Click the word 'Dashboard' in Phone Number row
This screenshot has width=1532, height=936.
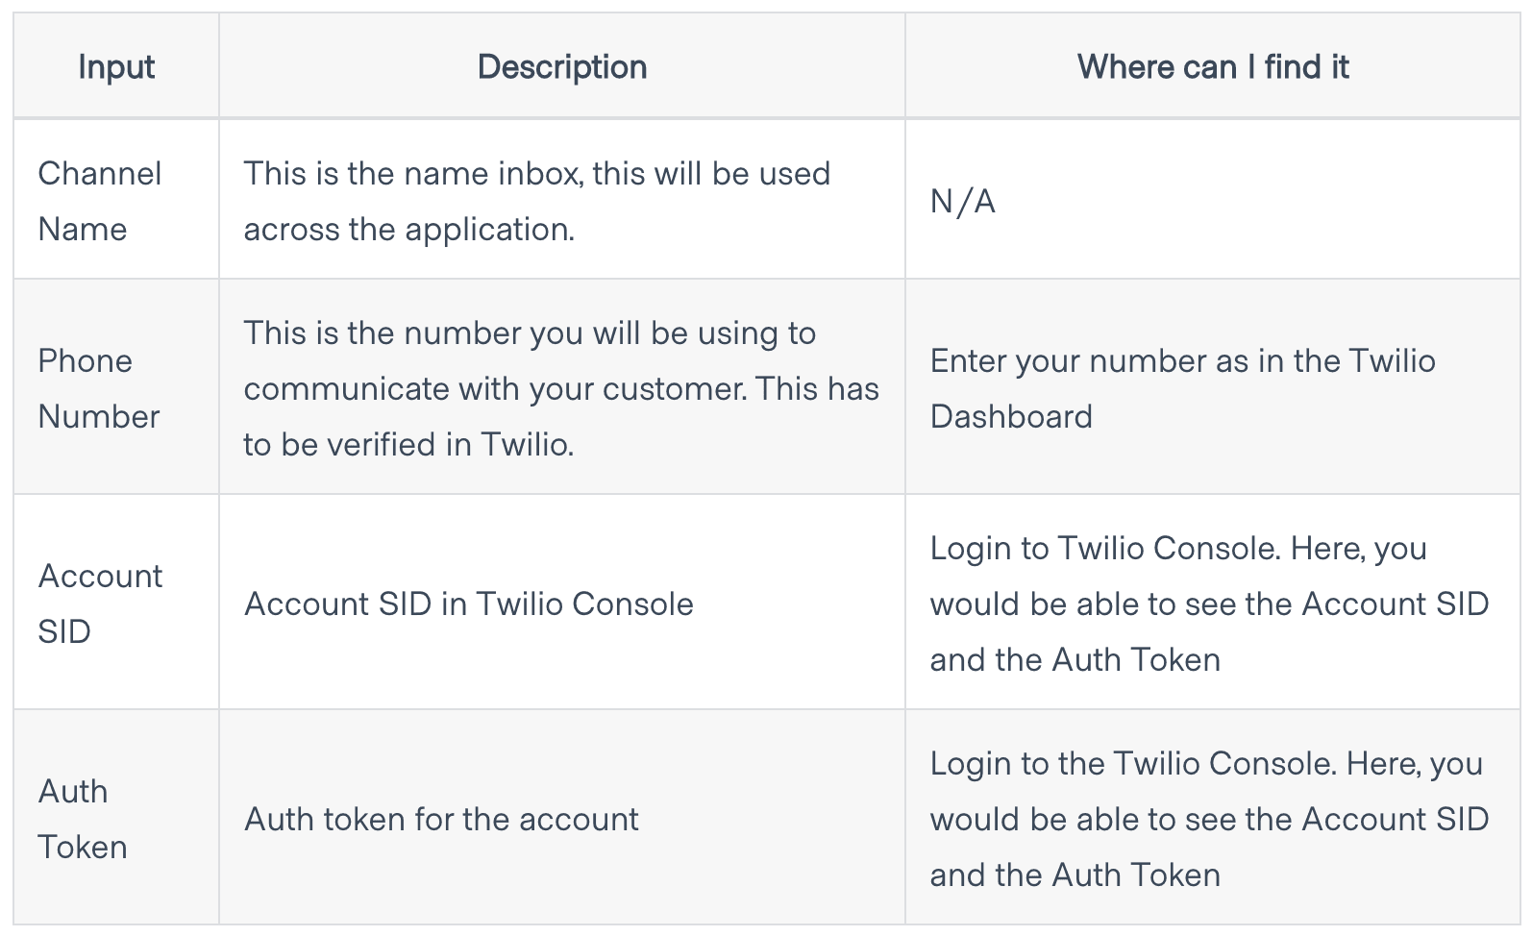pos(1011,416)
